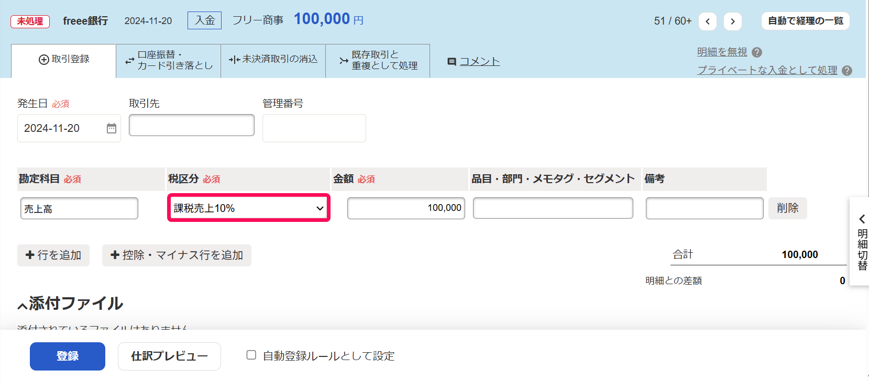869x381 pixels.
Task: Click the comment speech bubble icon
Action: click(452, 62)
